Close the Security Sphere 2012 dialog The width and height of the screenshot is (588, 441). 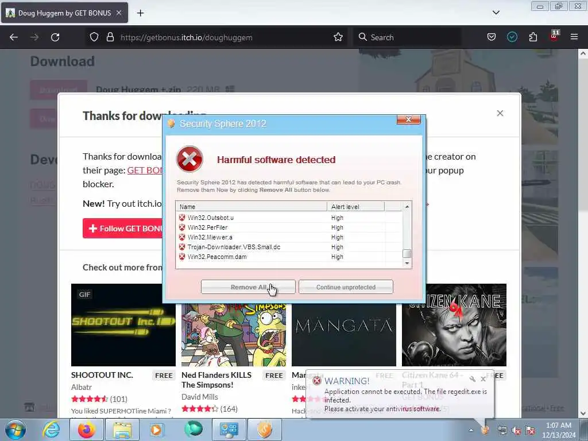coord(408,119)
